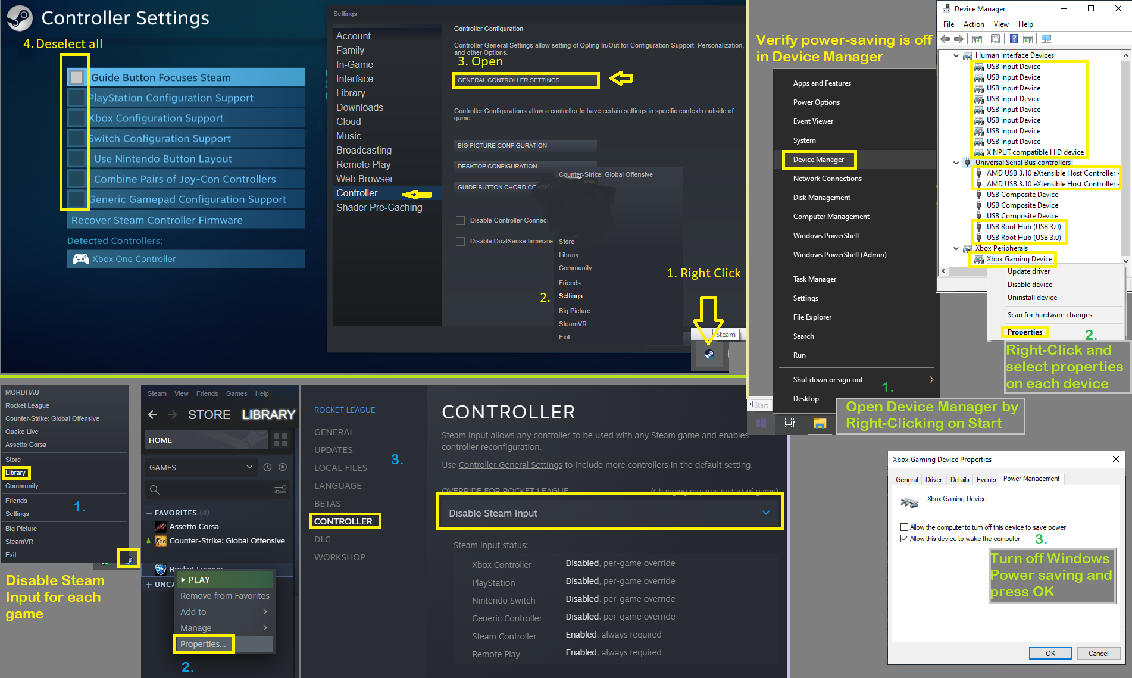Click scan for hardware changes toolbar icon
Viewport: 1132px width, 678px height.
point(1046,39)
